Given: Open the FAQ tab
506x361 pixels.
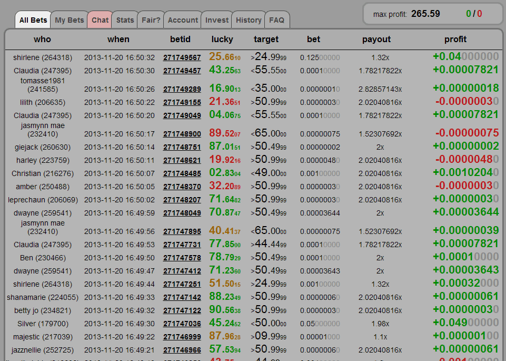Looking at the screenshot, I should 277,20.
